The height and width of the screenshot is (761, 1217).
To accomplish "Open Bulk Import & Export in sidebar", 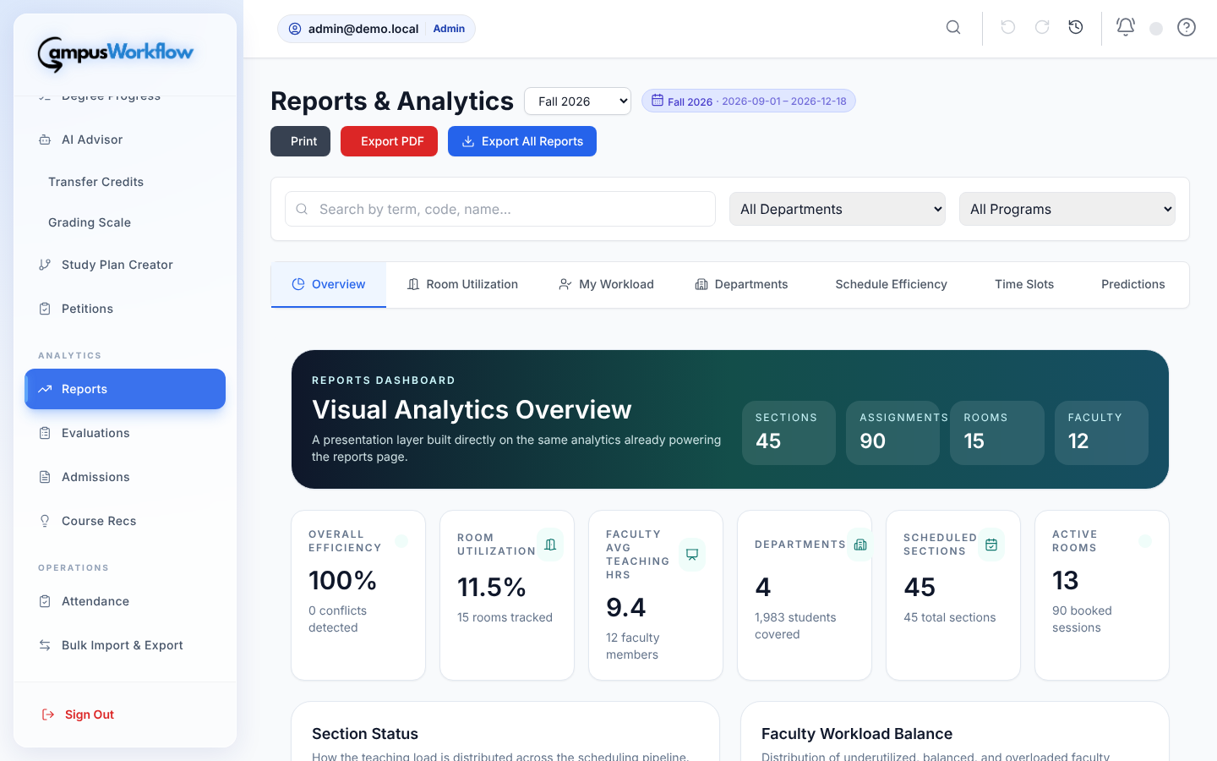I will 125,645.
